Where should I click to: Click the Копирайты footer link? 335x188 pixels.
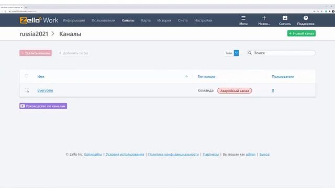[93, 155]
